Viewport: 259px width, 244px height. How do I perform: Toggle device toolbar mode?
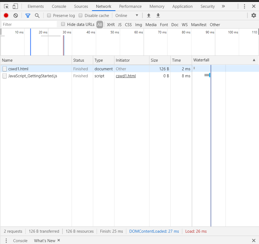pyautogui.click(x=15, y=6)
